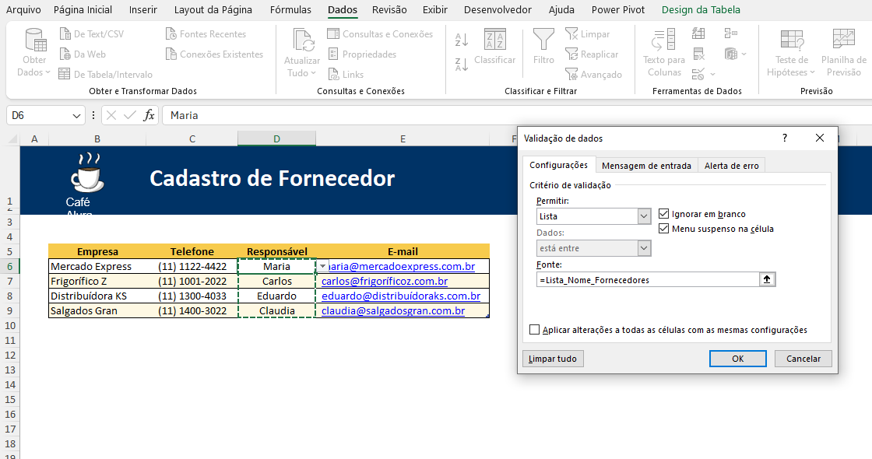Expand the data model ribbon dropdown arrow
Screen dimensions: 872x459
coord(744,54)
